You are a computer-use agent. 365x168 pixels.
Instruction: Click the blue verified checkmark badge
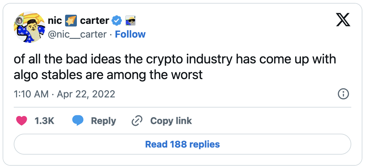[x=117, y=21]
